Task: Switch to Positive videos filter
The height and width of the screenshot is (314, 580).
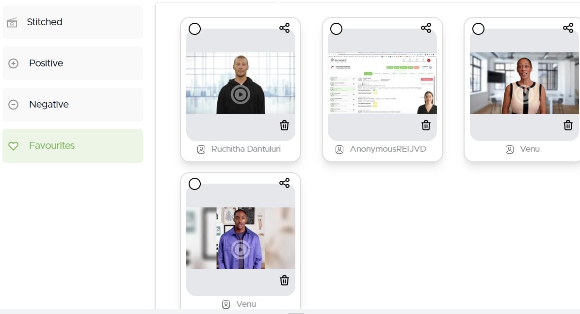Action: pos(73,63)
